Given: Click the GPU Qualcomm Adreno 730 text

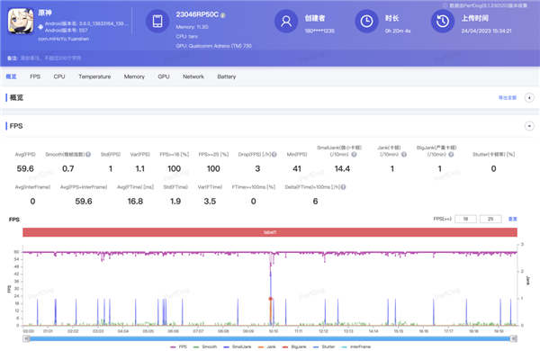Looking at the screenshot, I should [213, 46].
